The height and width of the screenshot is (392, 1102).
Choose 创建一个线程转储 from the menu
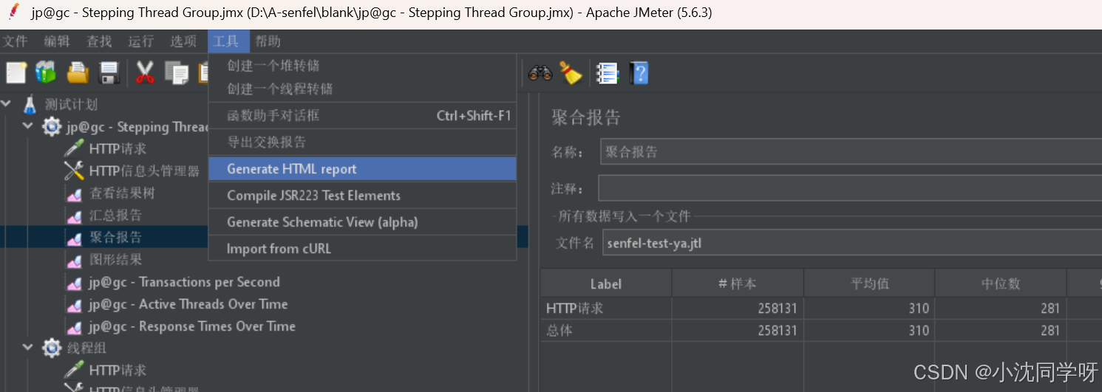362,89
